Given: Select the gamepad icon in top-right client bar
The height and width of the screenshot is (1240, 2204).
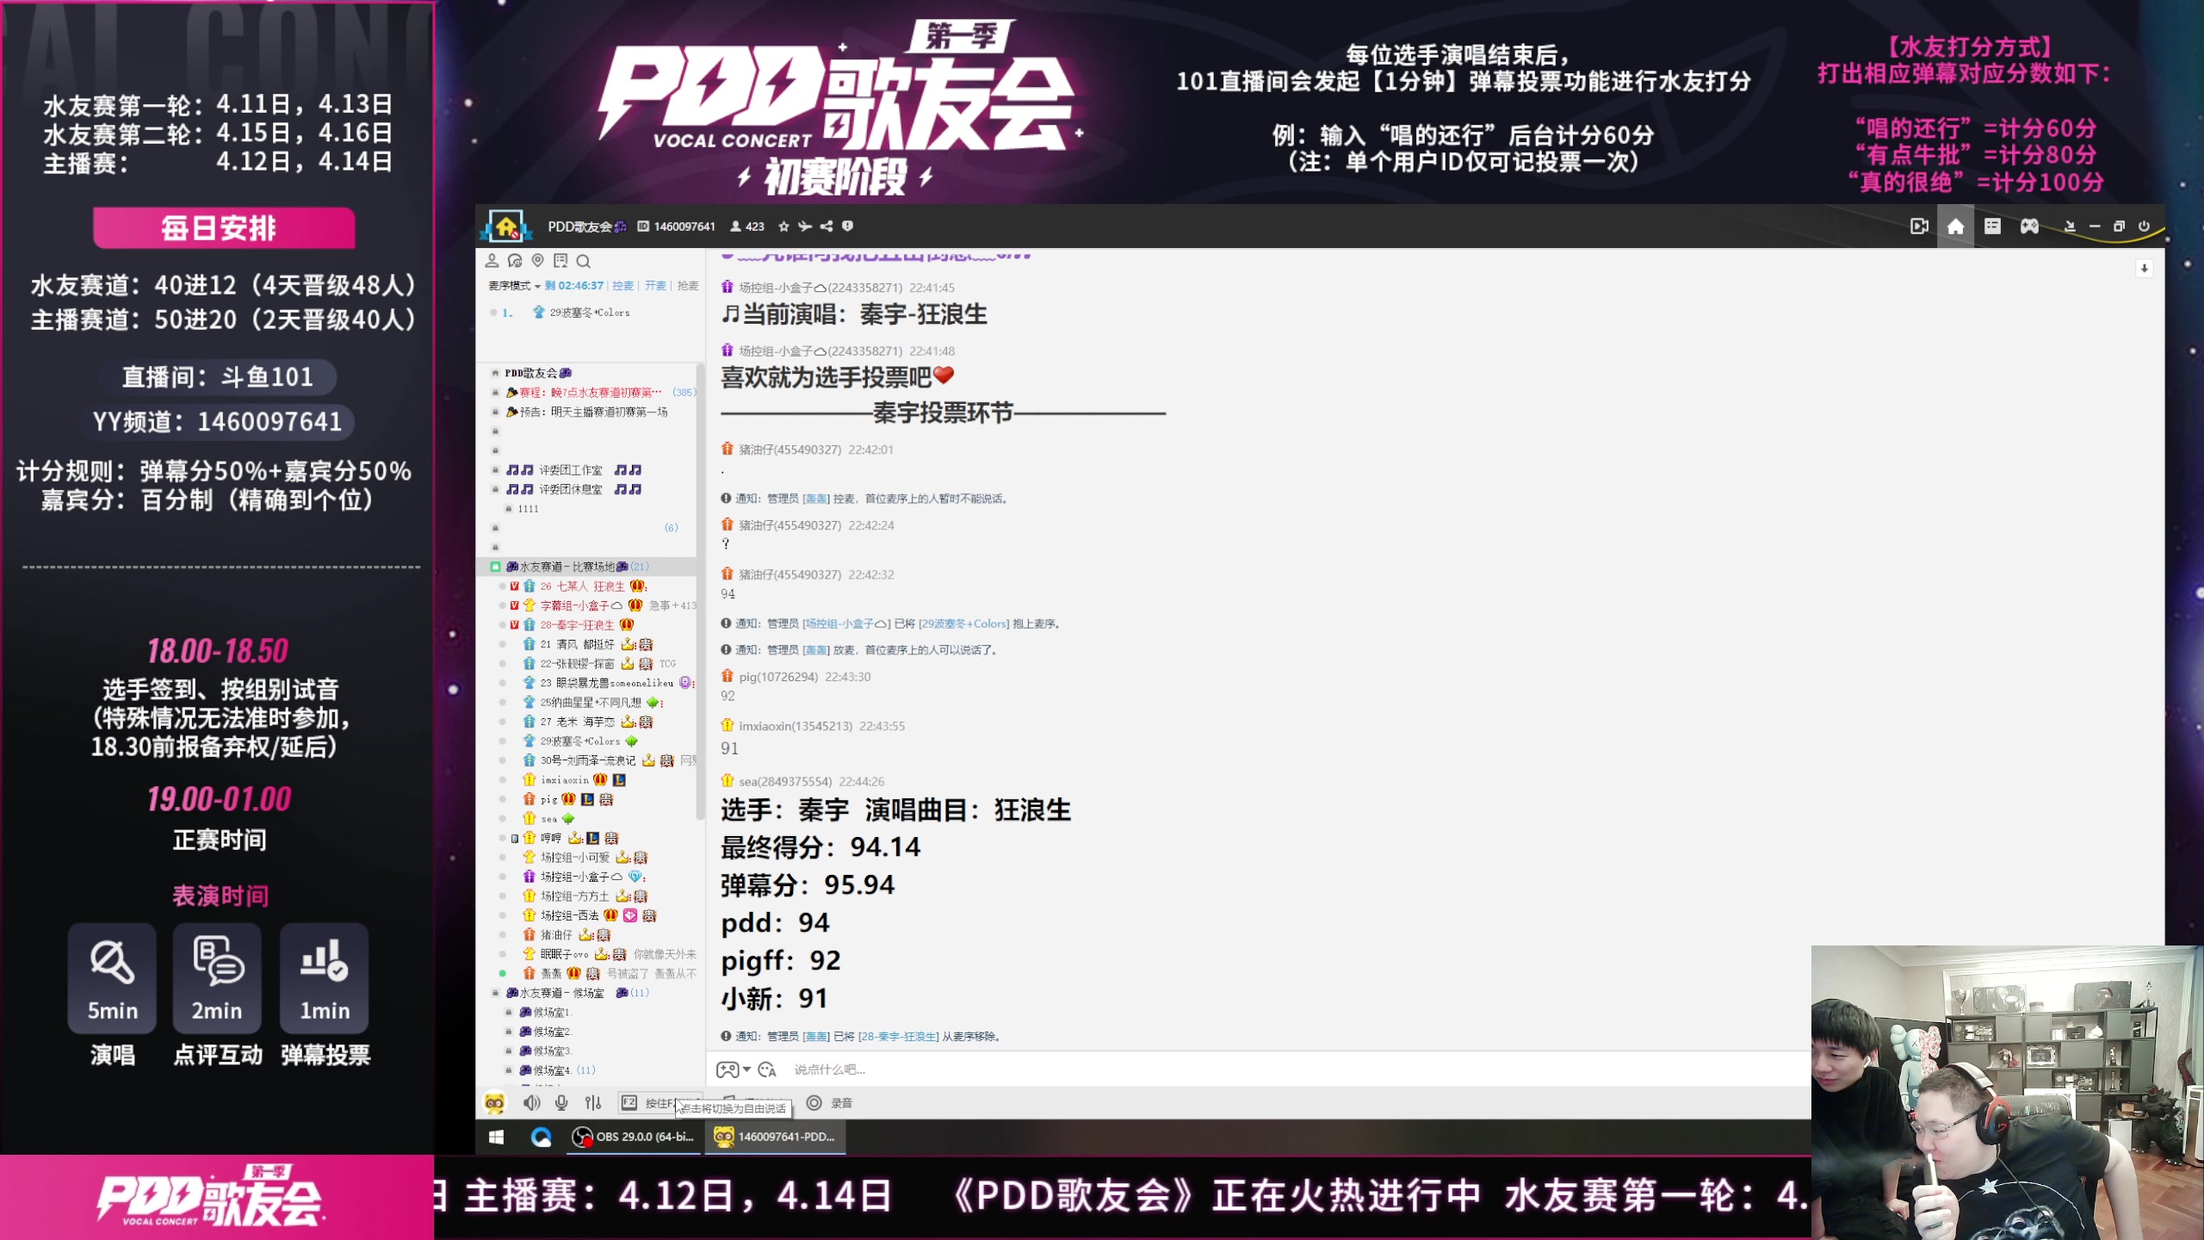Looking at the screenshot, I should [x=2029, y=226].
